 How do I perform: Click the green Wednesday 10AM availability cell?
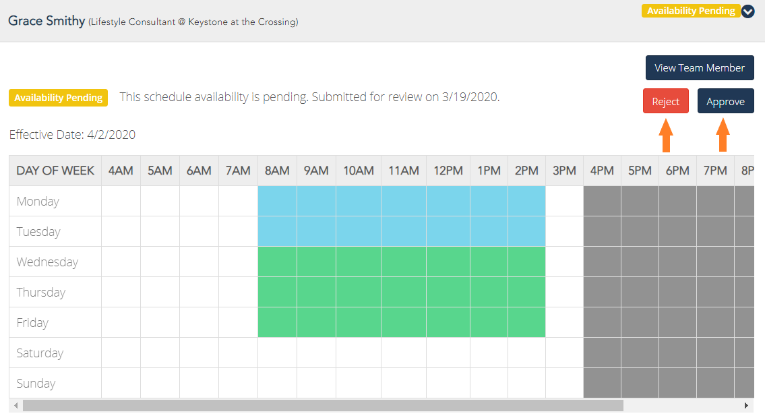click(x=359, y=262)
